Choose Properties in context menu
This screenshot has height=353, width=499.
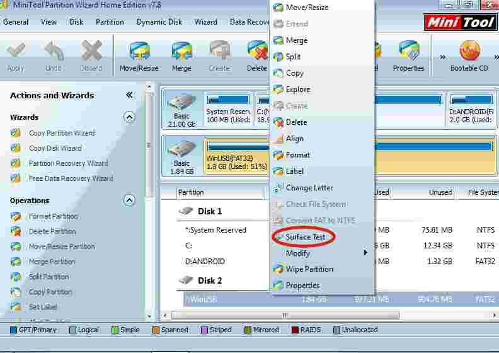pyautogui.click(x=323, y=286)
